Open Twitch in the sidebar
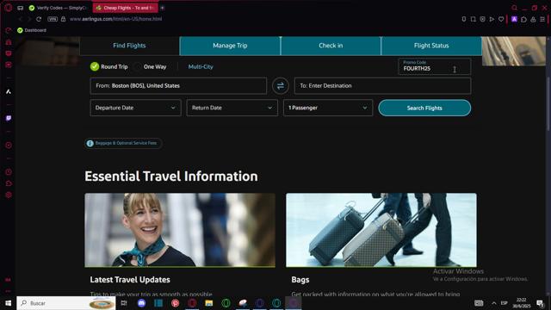This screenshot has height=310, width=551. (x=9, y=118)
